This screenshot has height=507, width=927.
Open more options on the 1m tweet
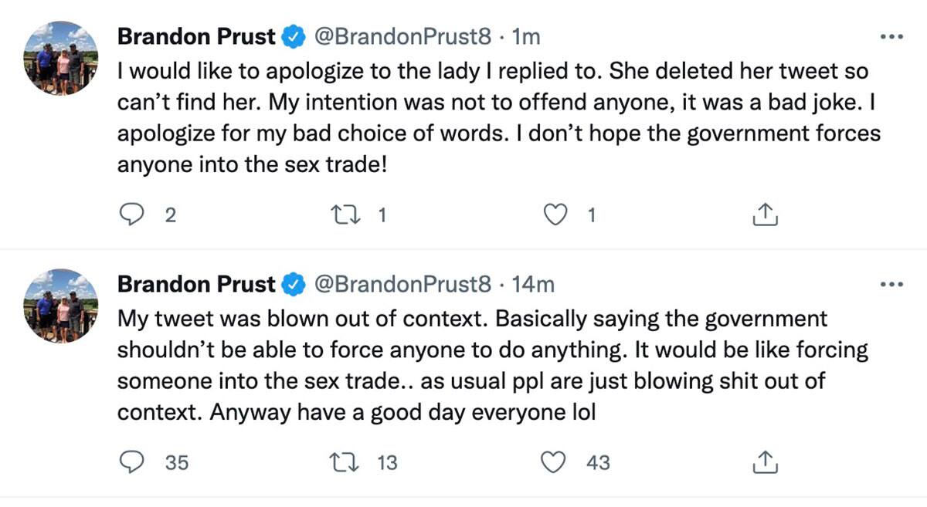(x=891, y=37)
